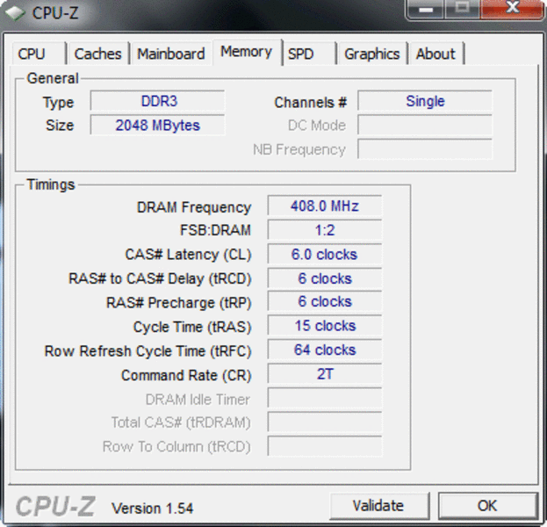Viewport: 547px width, 527px height.
Task: Click the RAS# Precharge (tRP) label
Action: (178, 303)
